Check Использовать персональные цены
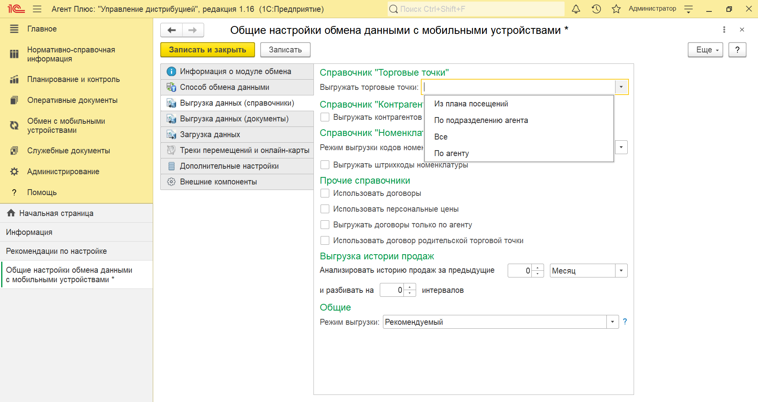 click(325, 209)
